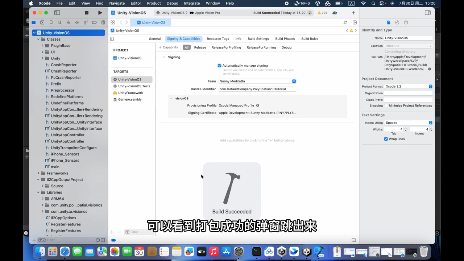The image size is (464, 261).
Task: Switch to the General tab
Action: click(x=154, y=39)
